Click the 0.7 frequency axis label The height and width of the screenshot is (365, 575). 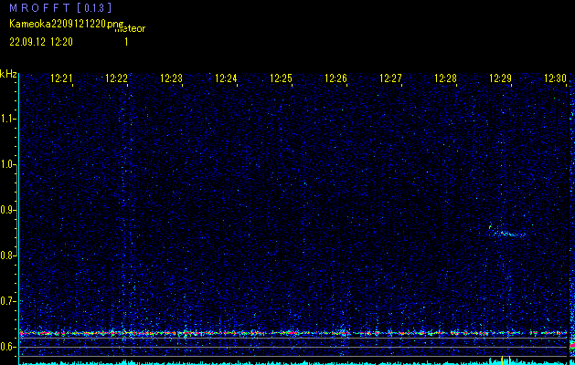tap(7, 301)
